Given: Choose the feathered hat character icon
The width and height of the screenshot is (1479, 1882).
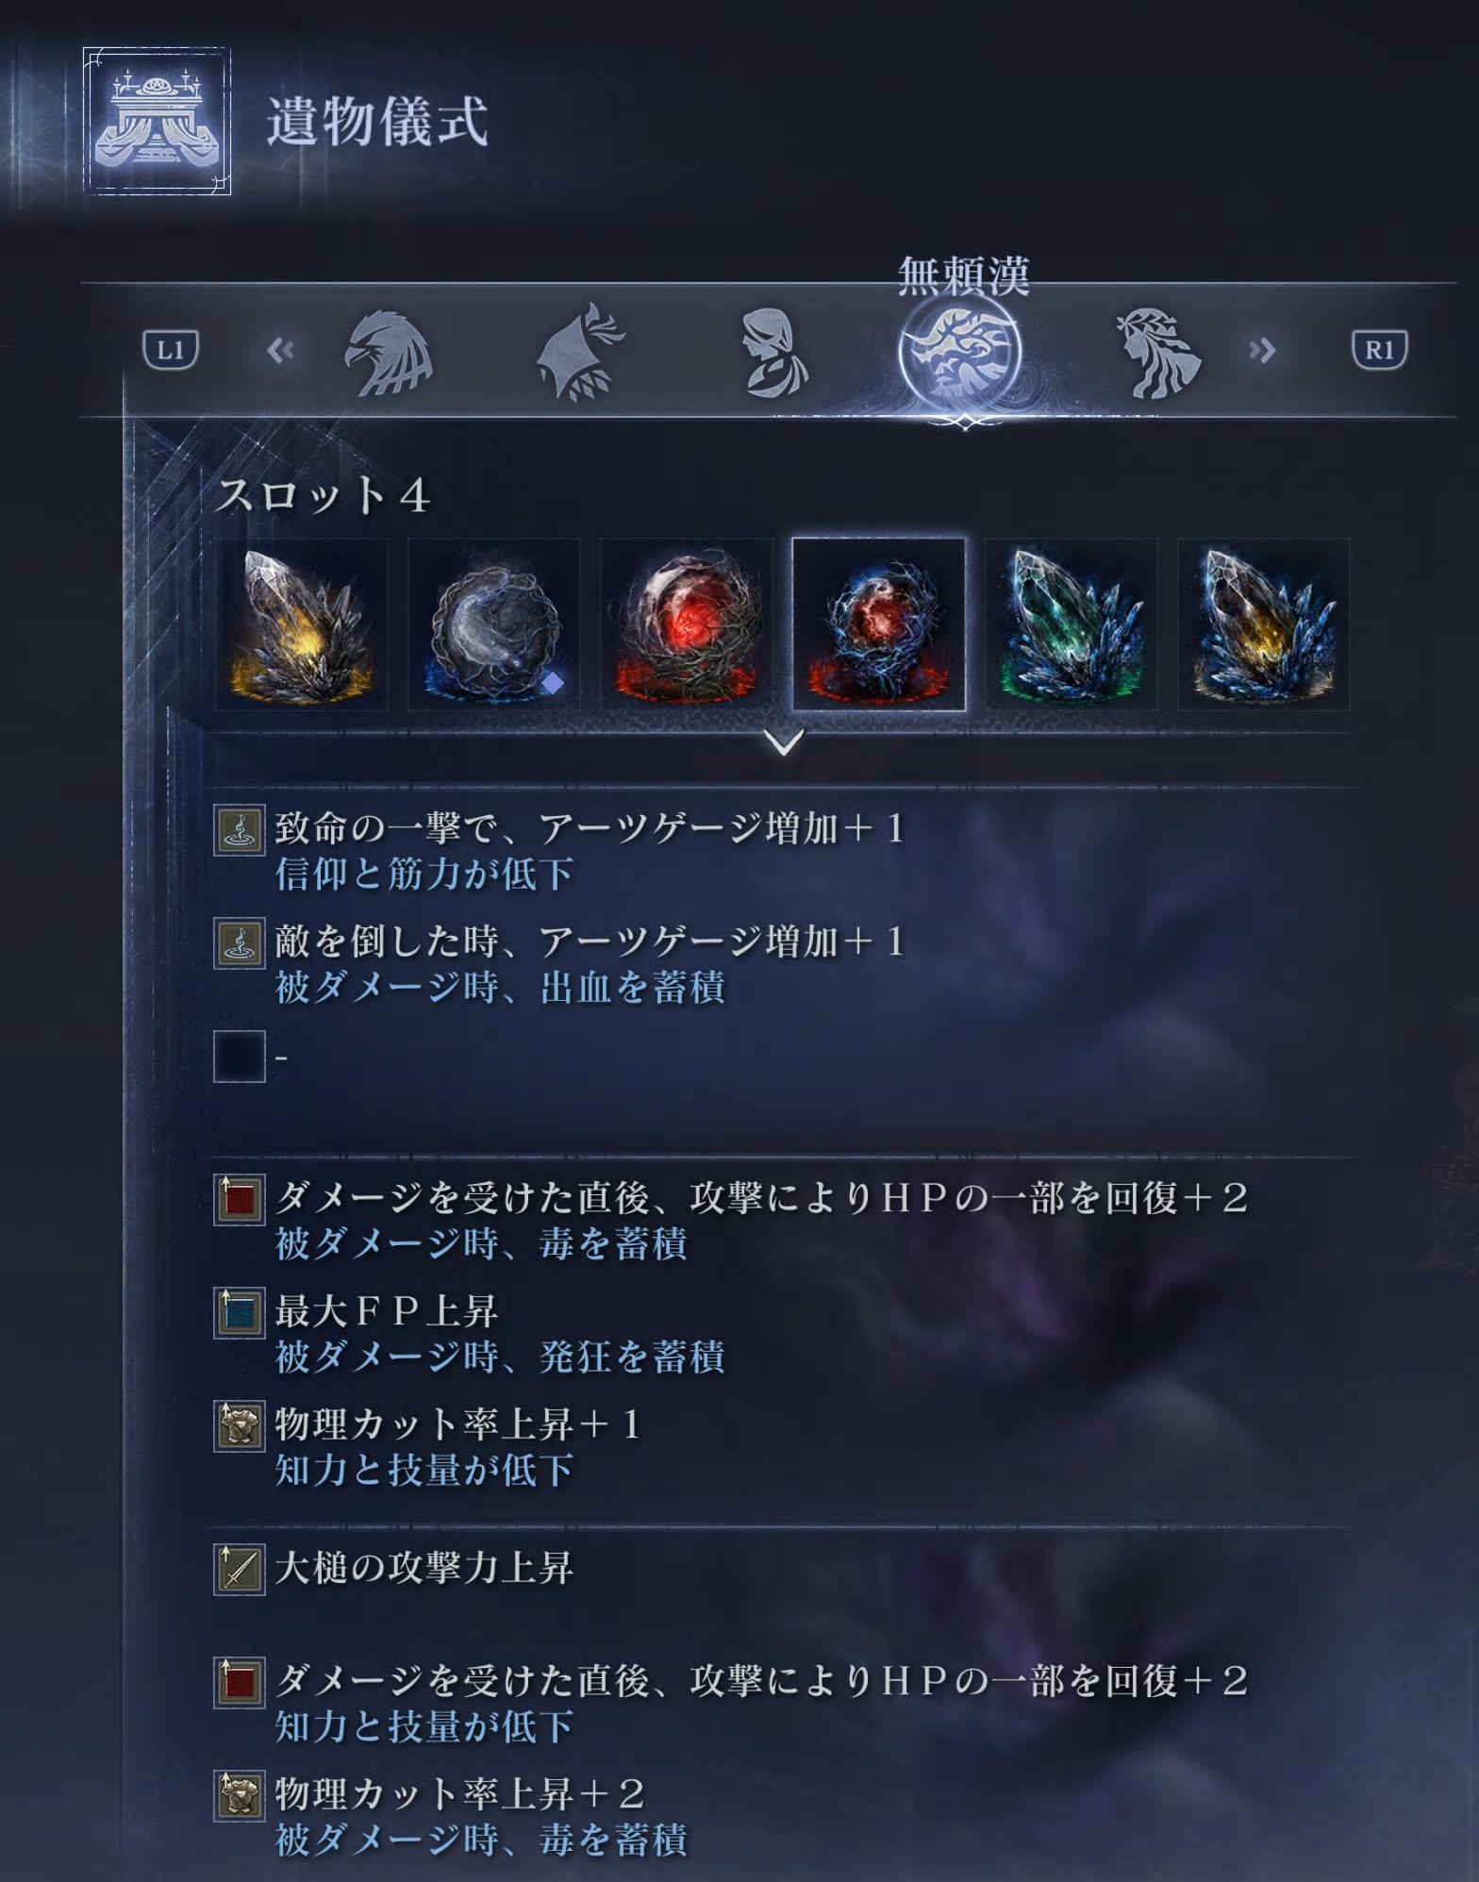Looking at the screenshot, I should pos(579,352).
